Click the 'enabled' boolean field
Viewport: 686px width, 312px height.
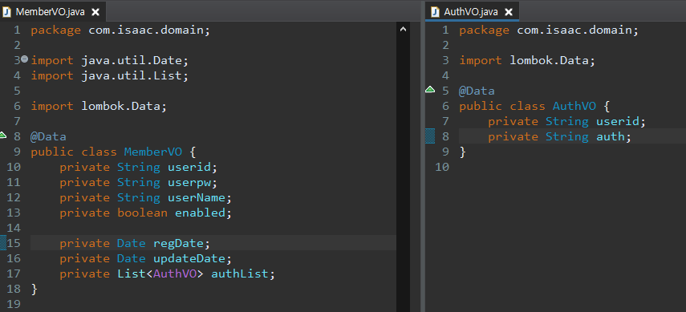point(200,213)
